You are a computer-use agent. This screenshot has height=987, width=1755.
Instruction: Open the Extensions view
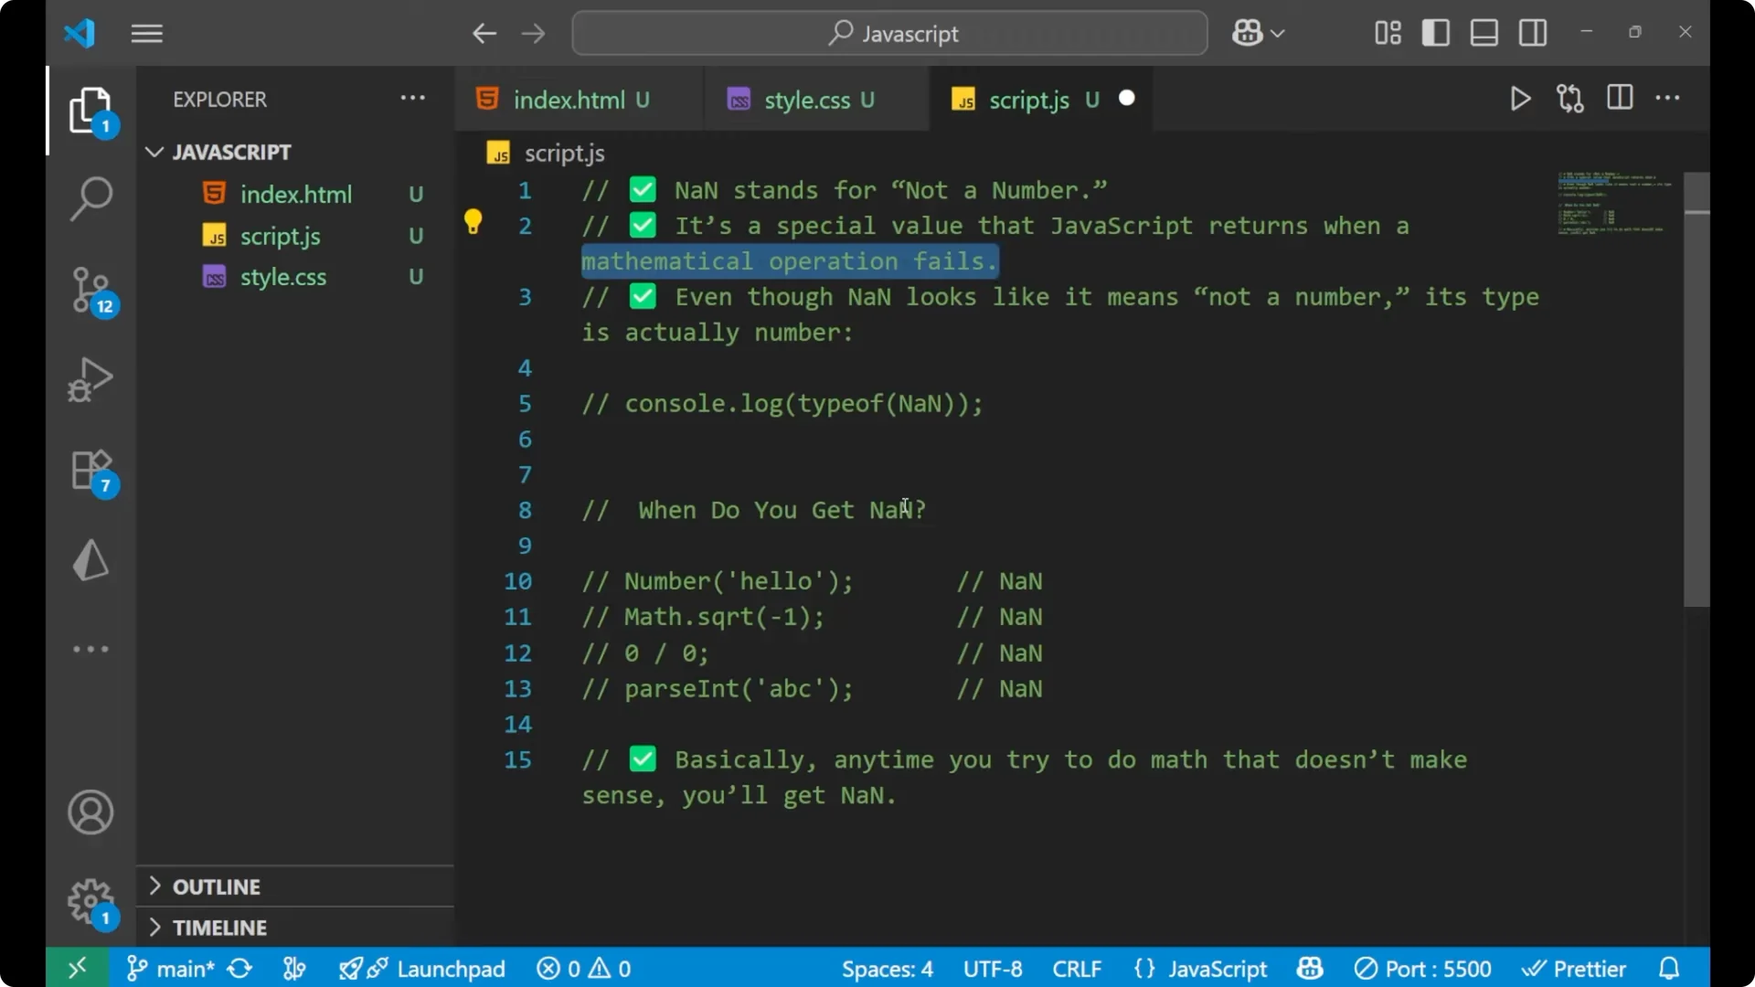pyautogui.click(x=90, y=469)
